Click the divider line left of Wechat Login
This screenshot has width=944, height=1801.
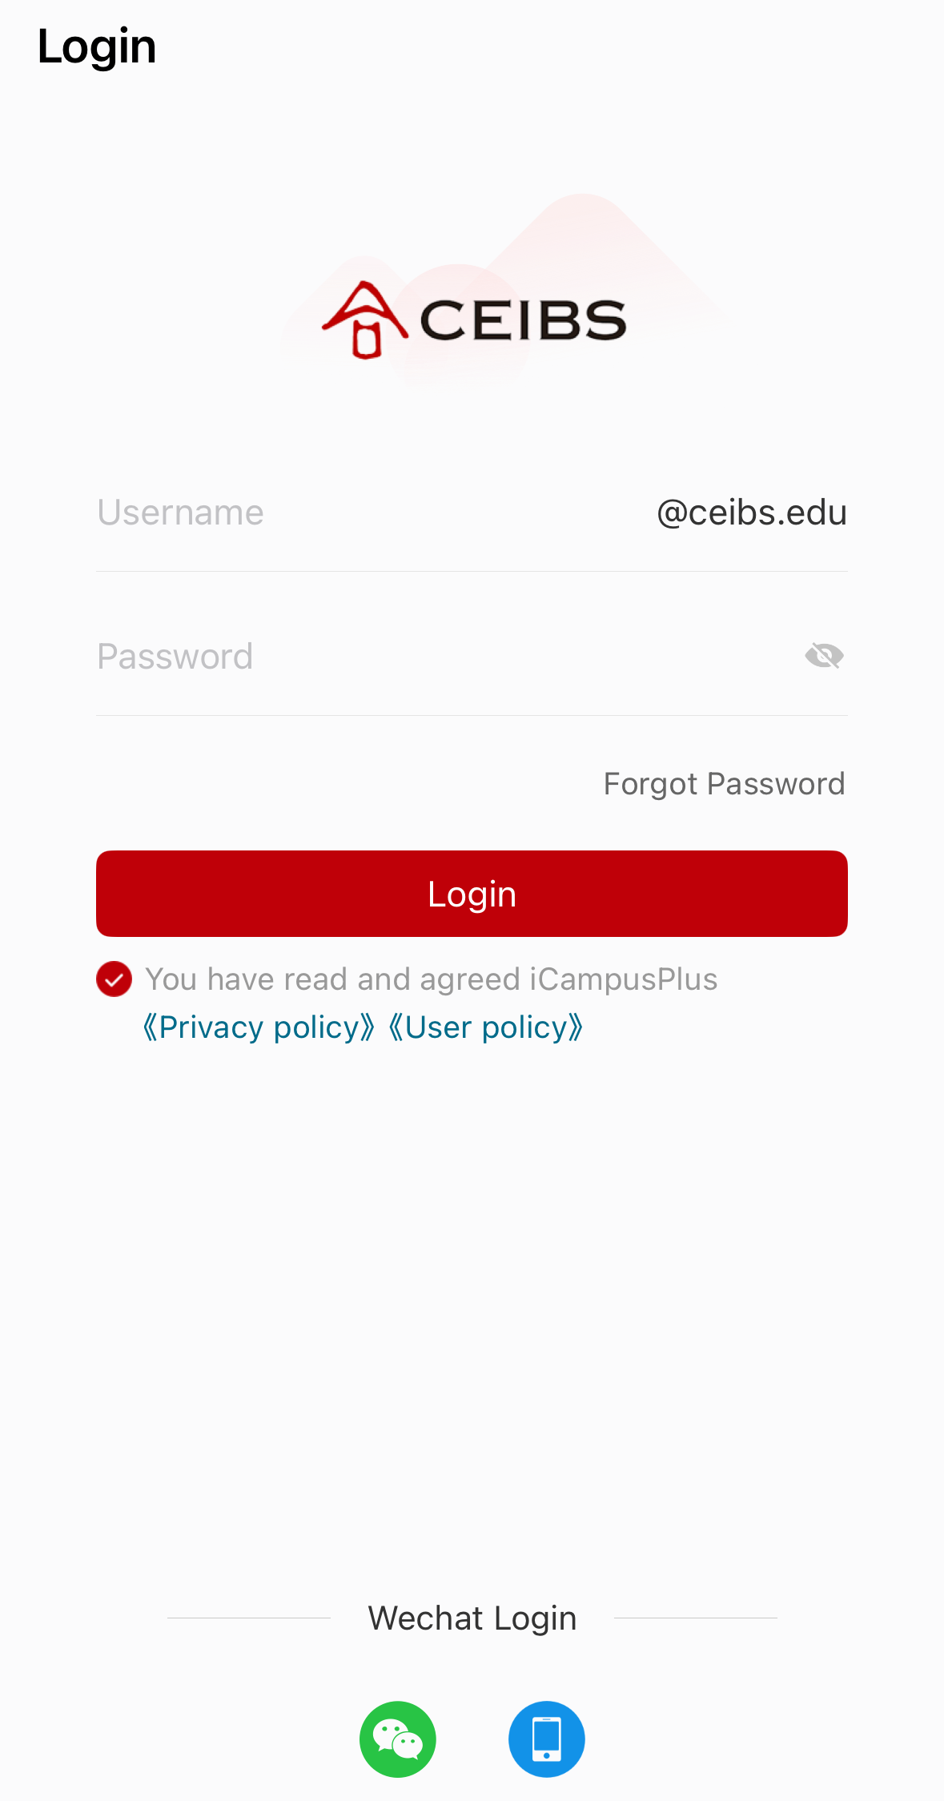[x=248, y=1618]
